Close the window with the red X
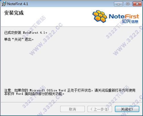 click(137, 4)
